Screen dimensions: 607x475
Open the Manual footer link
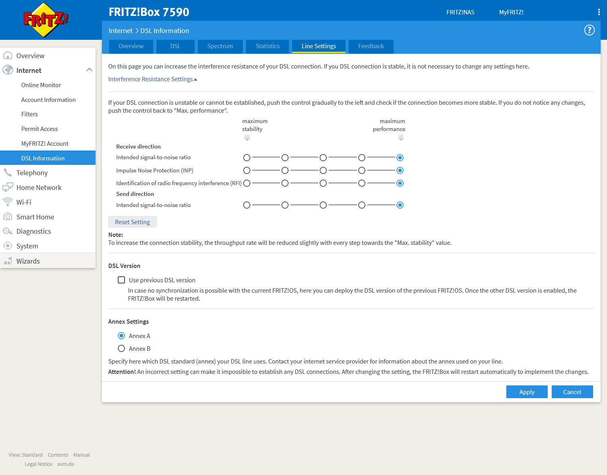[x=82, y=455]
